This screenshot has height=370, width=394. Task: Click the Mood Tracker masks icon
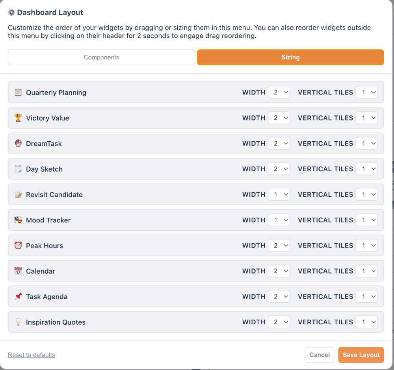pos(18,220)
